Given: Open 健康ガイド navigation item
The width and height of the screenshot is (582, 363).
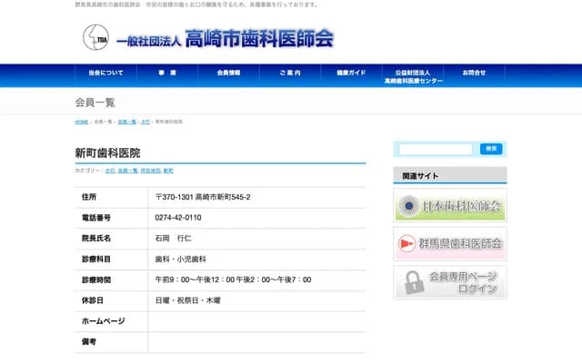Looking at the screenshot, I should coord(351,73).
